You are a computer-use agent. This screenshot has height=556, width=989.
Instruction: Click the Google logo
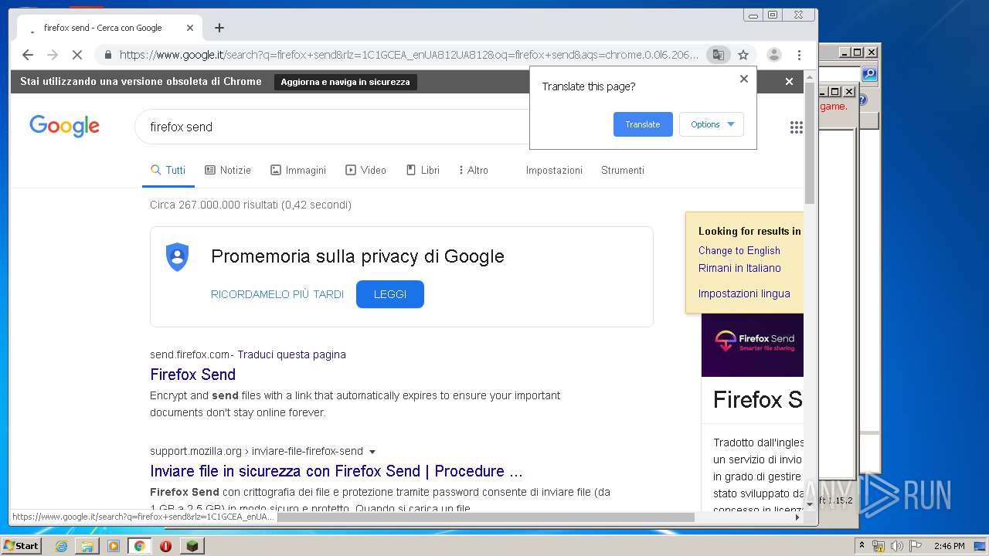click(64, 127)
